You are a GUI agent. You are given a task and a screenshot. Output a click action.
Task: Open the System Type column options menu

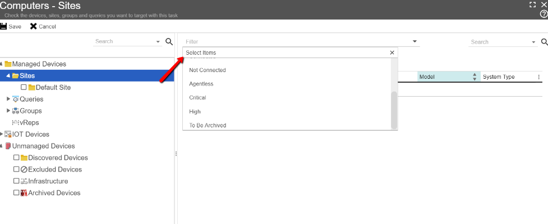pyautogui.click(x=538, y=77)
